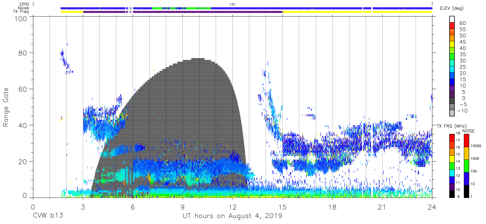486x224 pixels.
Task: Select the 9 label on TX FRQ colorbar
Action: tap(458, 196)
